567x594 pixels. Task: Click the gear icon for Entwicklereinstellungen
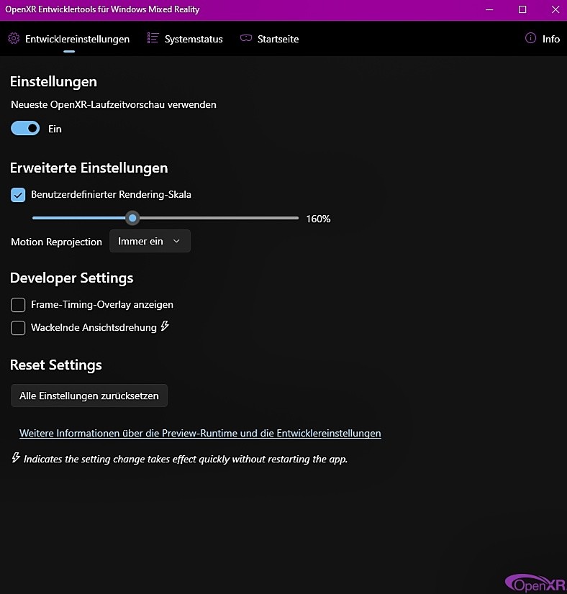14,38
